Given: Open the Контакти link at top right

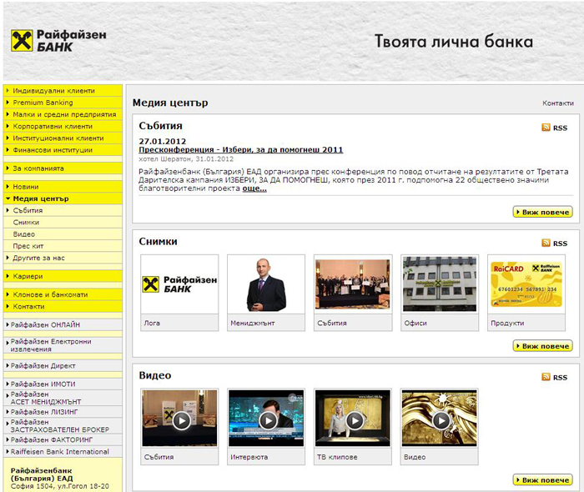Looking at the screenshot, I should pos(558,103).
